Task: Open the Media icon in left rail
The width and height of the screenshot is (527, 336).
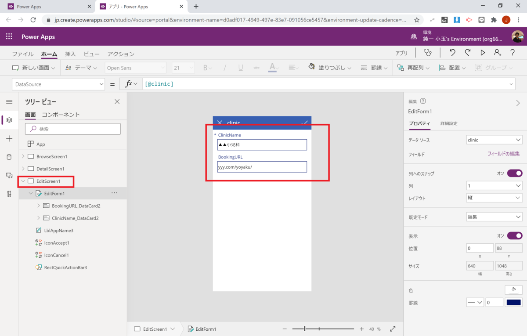Action: [x=9, y=175]
